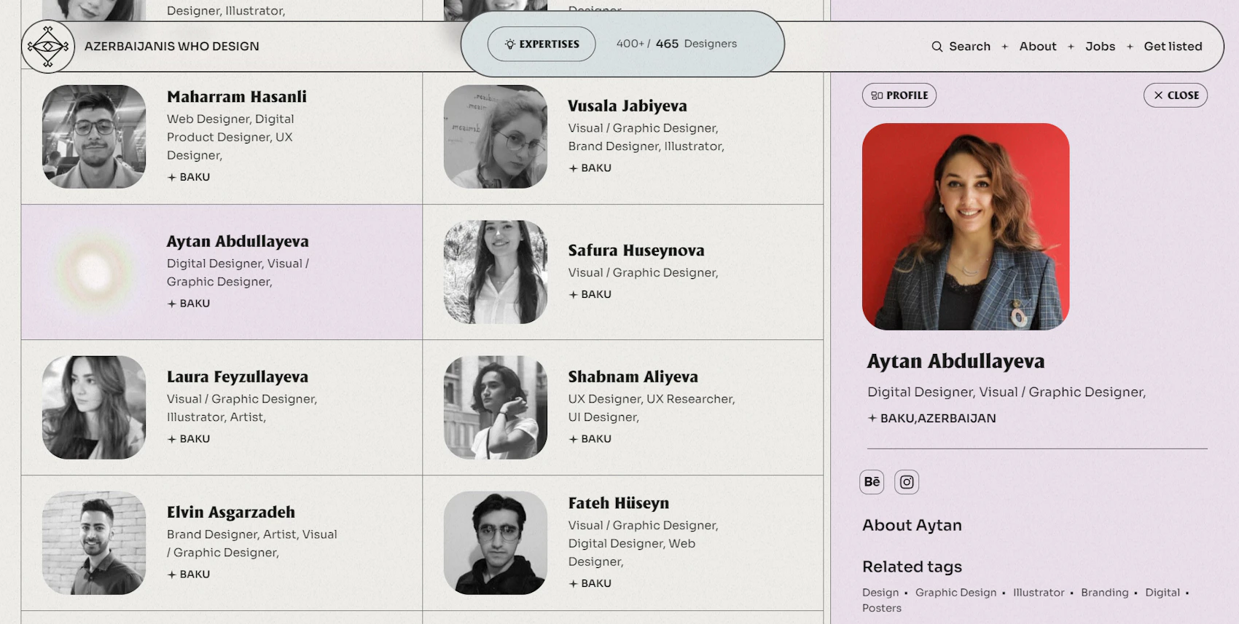Open the Expertises filter
This screenshot has width=1239, height=624.
point(542,44)
